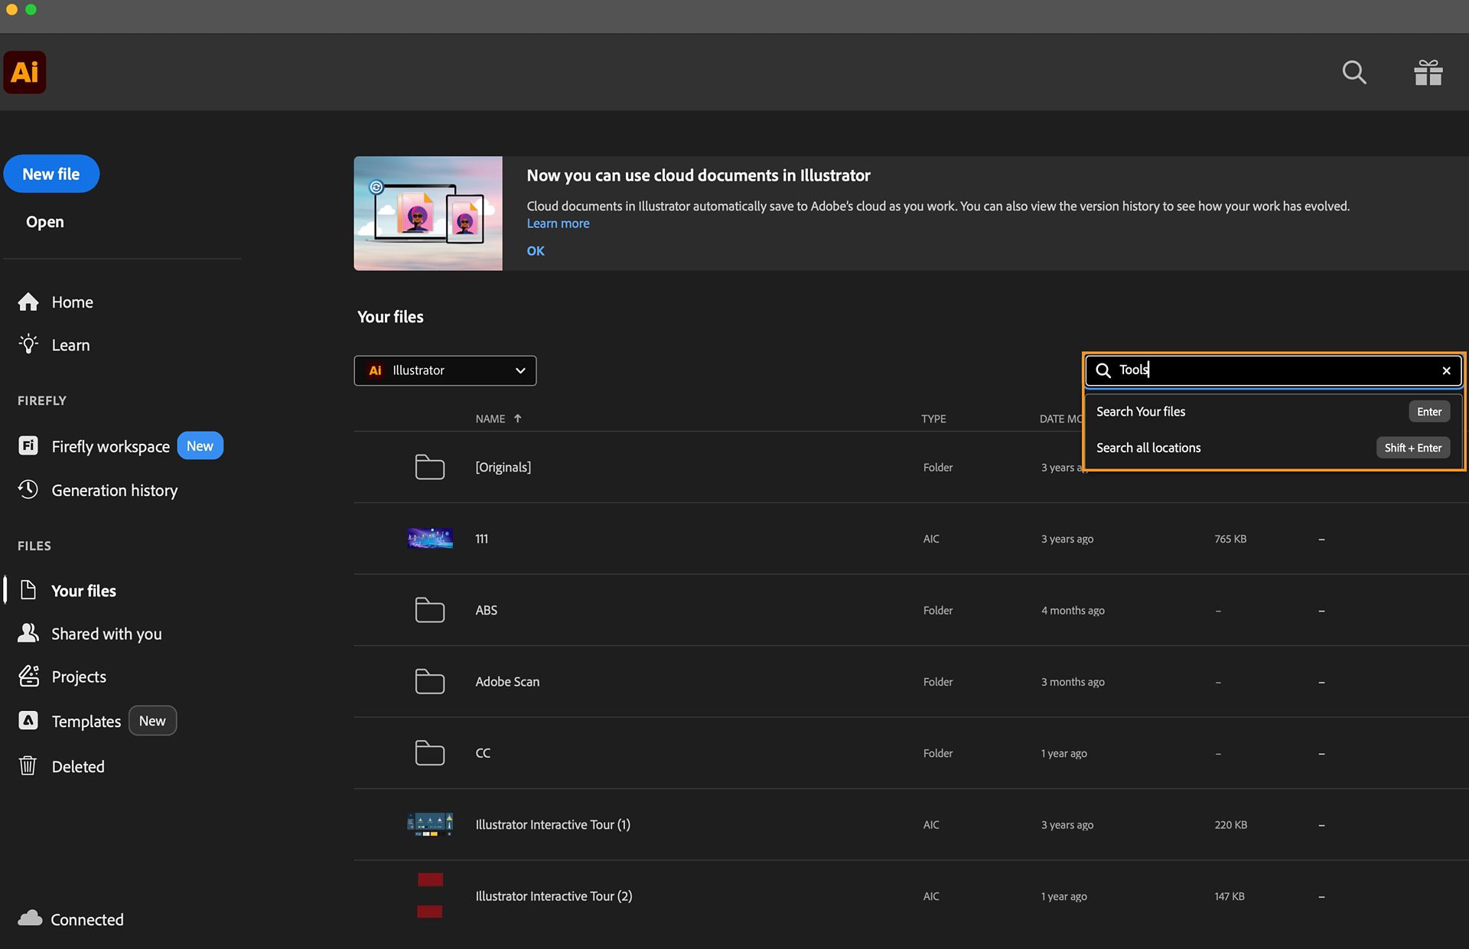The width and height of the screenshot is (1469, 949).
Task: View Generation history
Action: coord(97,491)
